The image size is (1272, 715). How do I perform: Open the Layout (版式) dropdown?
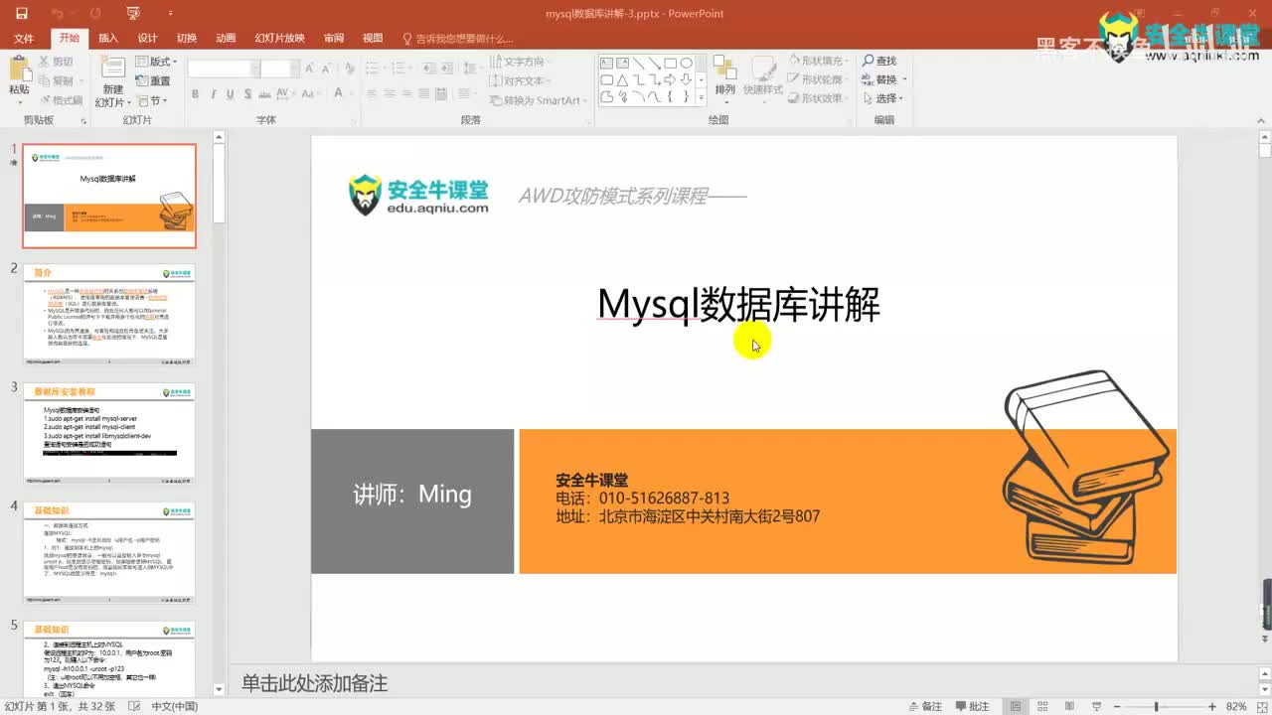click(x=154, y=62)
